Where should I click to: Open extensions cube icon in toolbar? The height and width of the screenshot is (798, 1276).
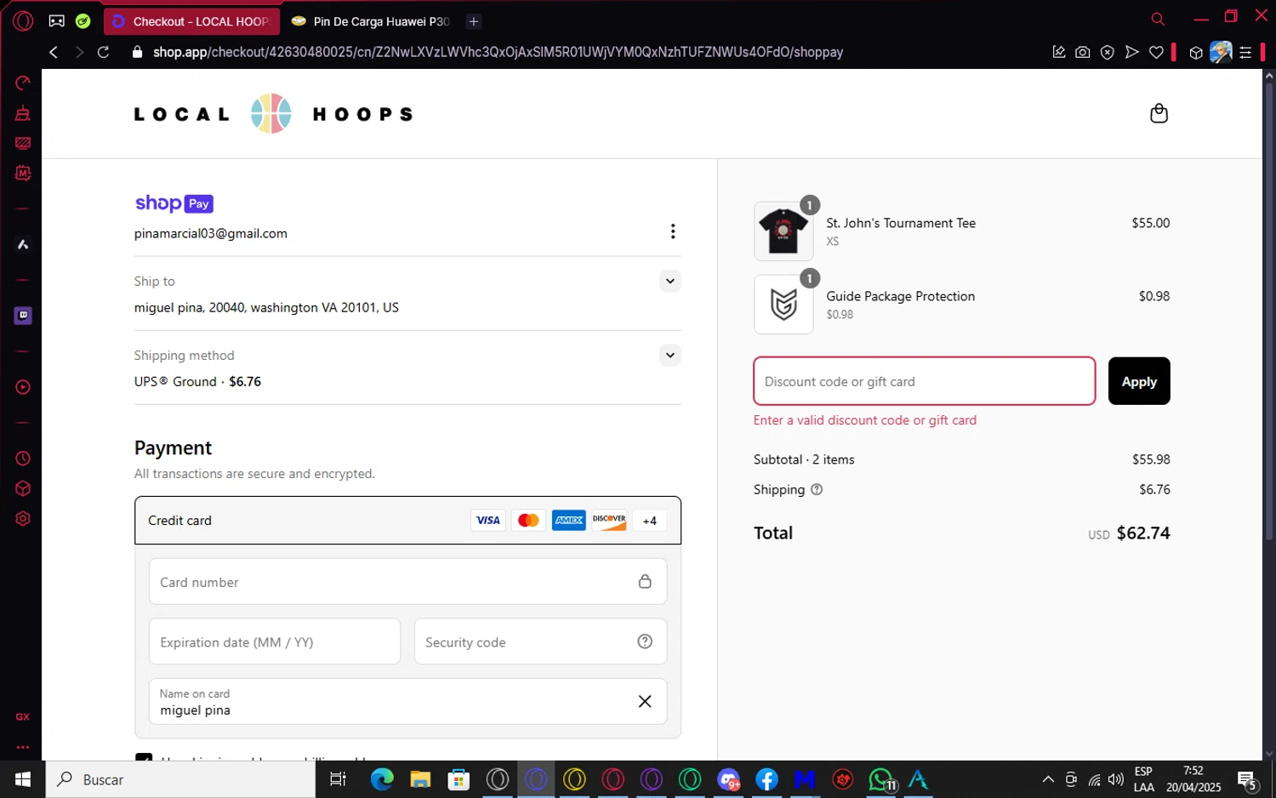coord(1196,53)
